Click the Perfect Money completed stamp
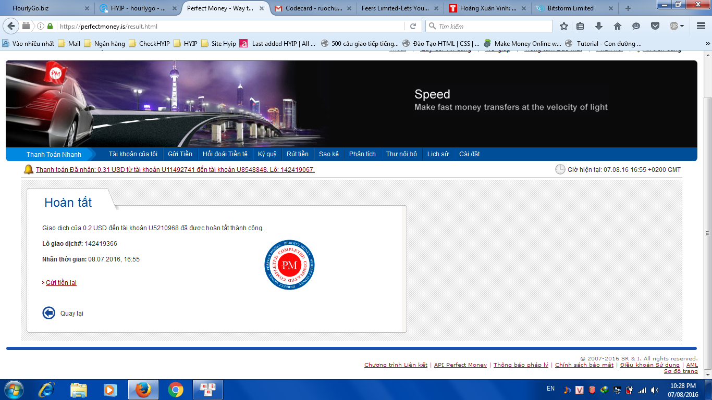712x400 pixels. tap(289, 265)
